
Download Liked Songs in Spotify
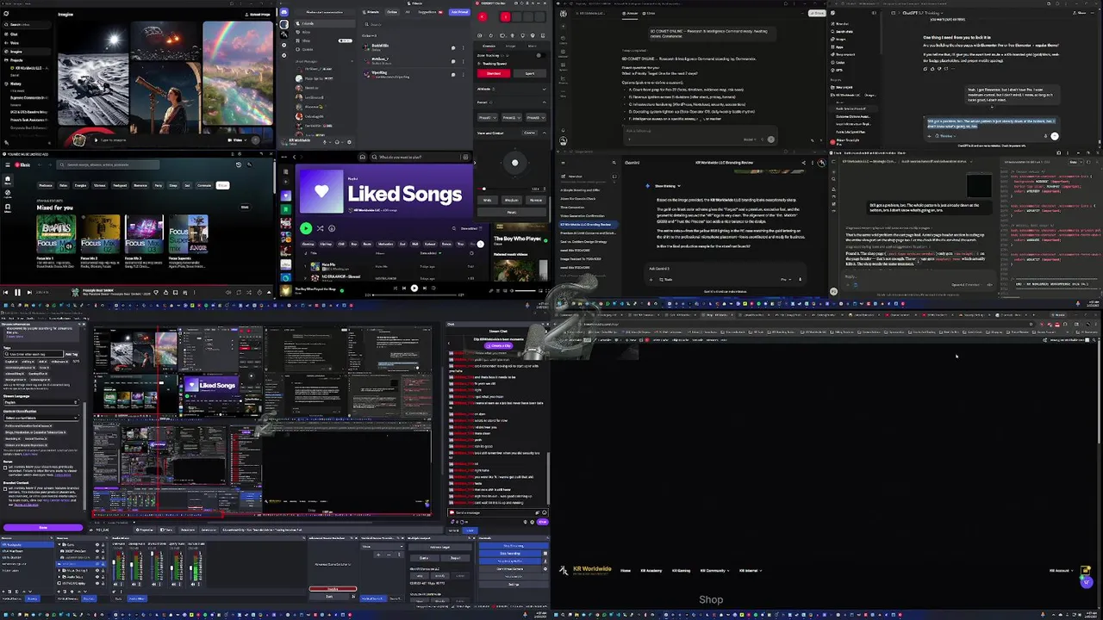tap(332, 228)
